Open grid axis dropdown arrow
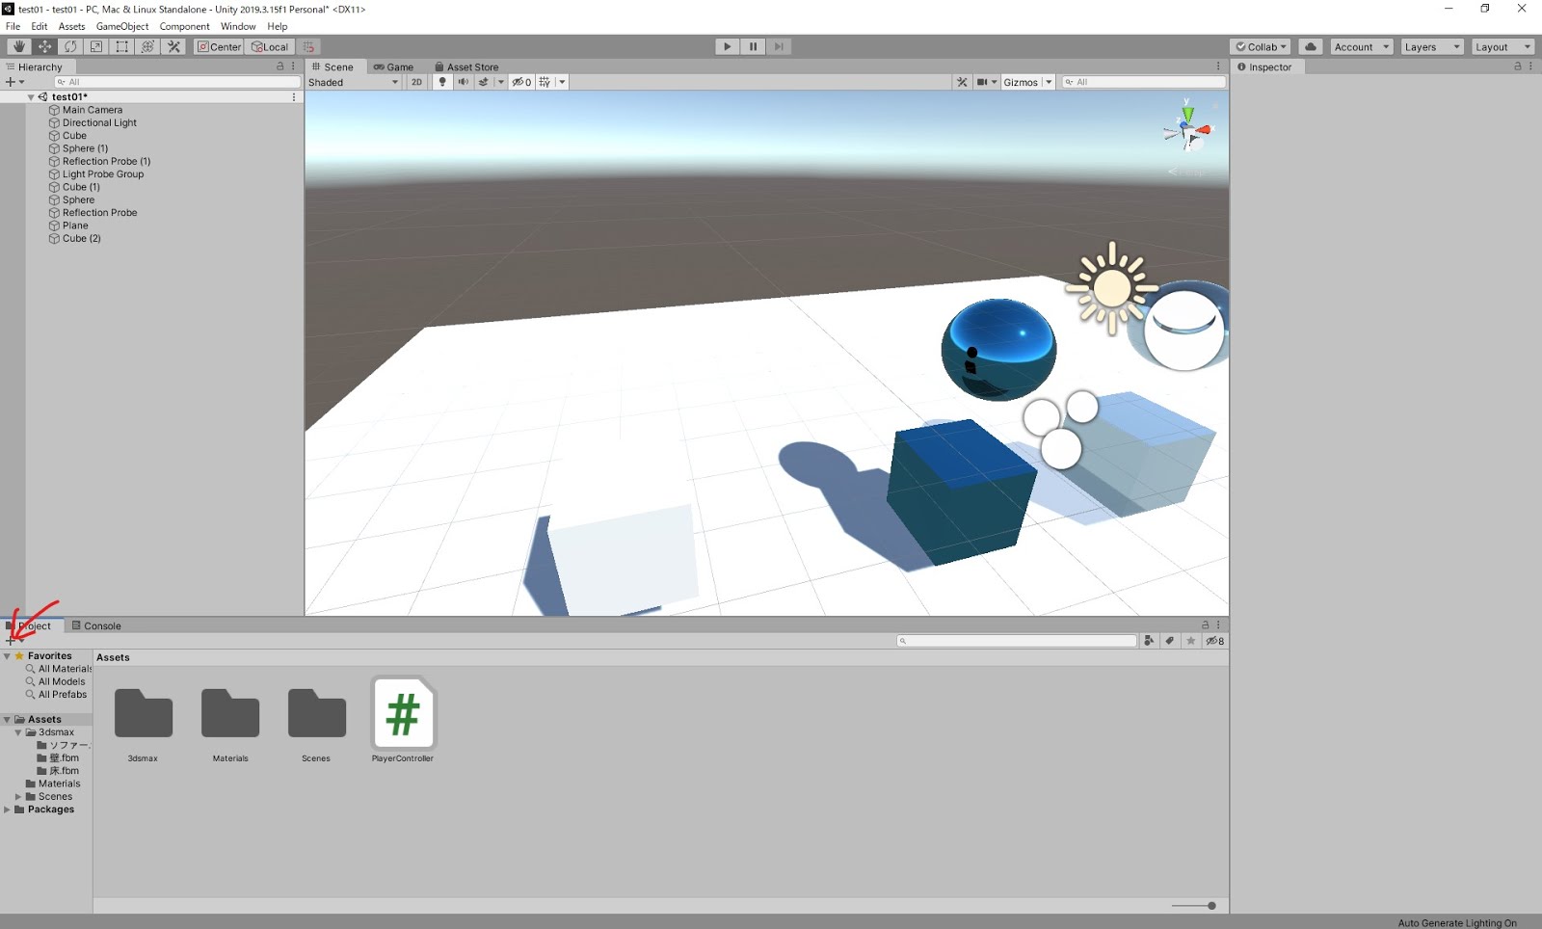The image size is (1542, 929). pyautogui.click(x=562, y=82)
